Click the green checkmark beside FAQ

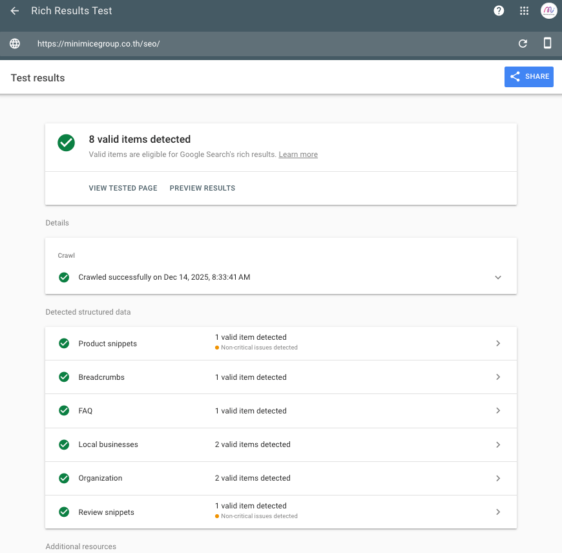pyautogui.click(x=63, y=410)
